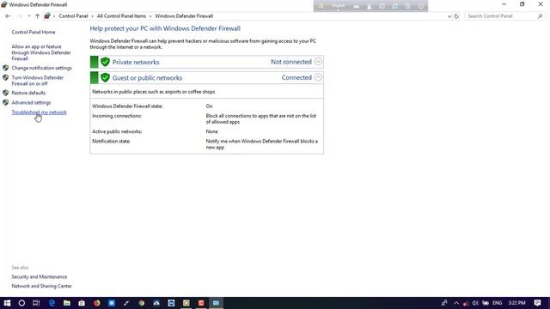Open Turn Windows Defender Firewall on or off
Viewport: 550px width, 309px height.
[38, 81]
